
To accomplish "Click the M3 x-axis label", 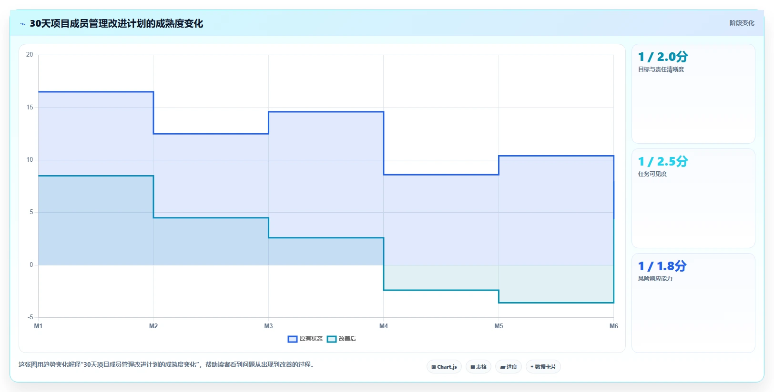I will pos(268,326).
